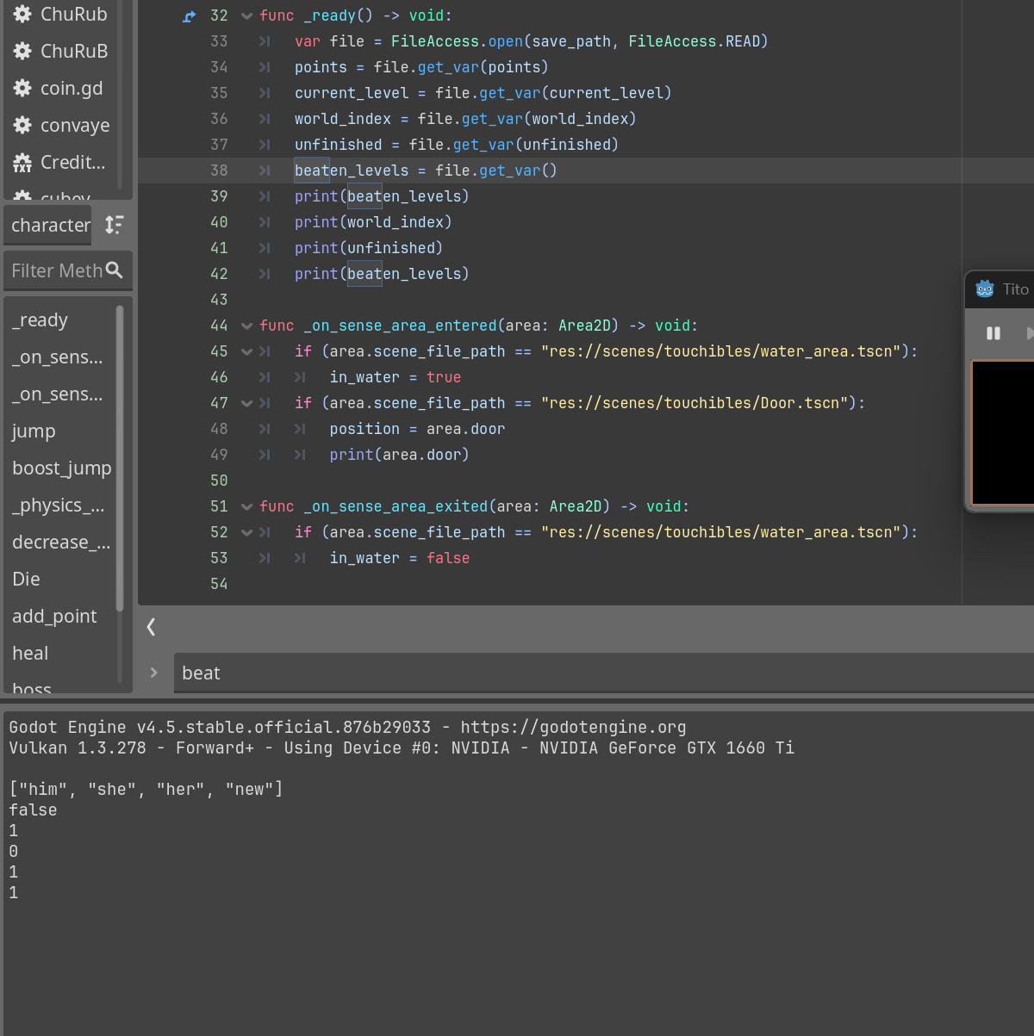The image size is (1034, 1036).
Task: Pause the running game in Tito window
Action: coord(994,333)
